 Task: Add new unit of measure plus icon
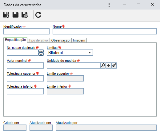109,66
